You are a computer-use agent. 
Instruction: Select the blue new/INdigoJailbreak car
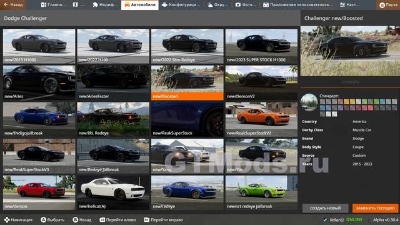click(39, 119)
